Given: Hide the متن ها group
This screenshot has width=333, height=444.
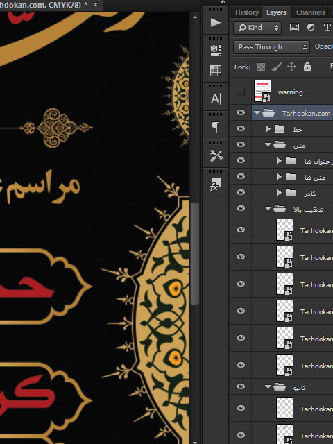Looking at the screenshot, I should 241,176.
